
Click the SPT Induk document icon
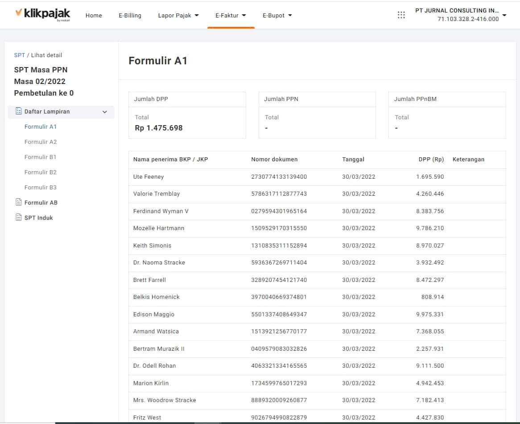tap(19, 218)
